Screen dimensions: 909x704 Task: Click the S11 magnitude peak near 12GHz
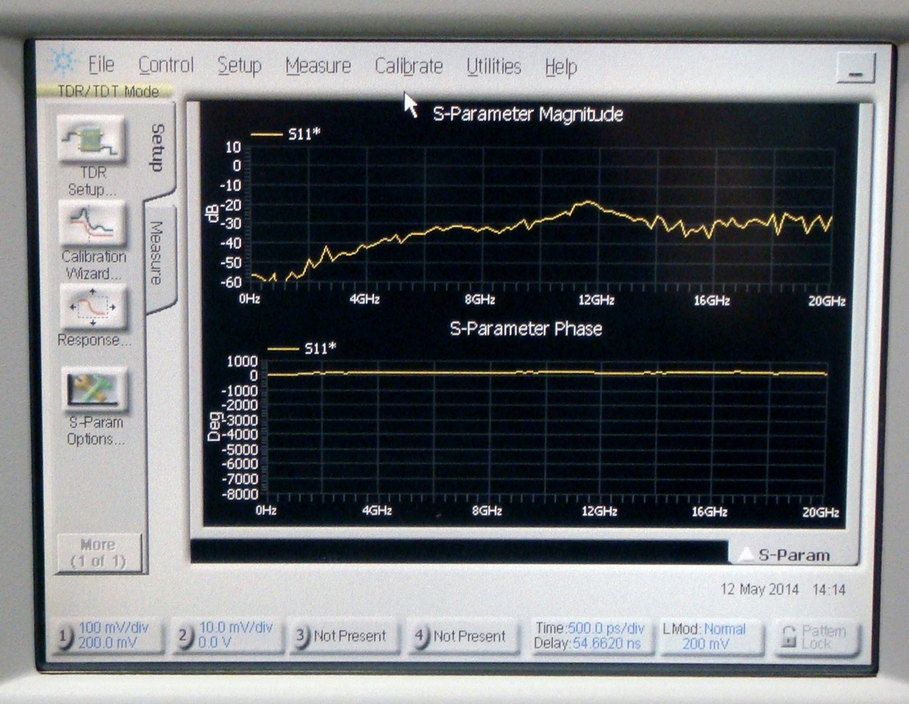(588, 203)
